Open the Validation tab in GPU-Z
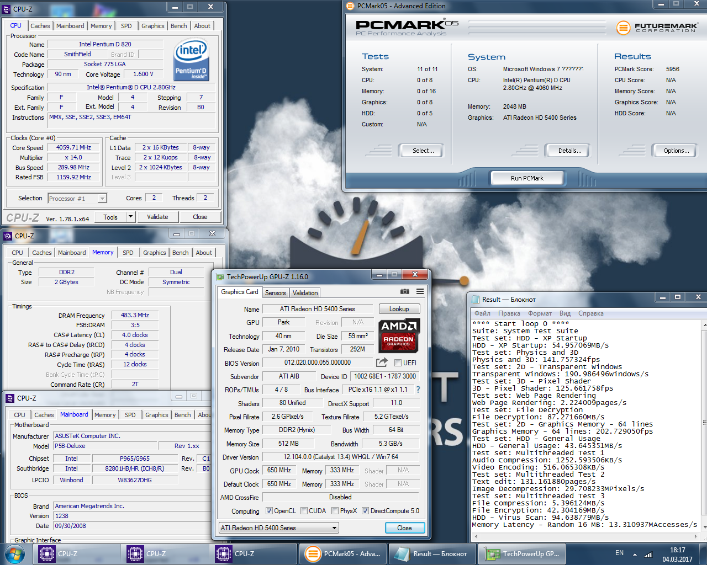707x565 pixels. coord(305,293)
